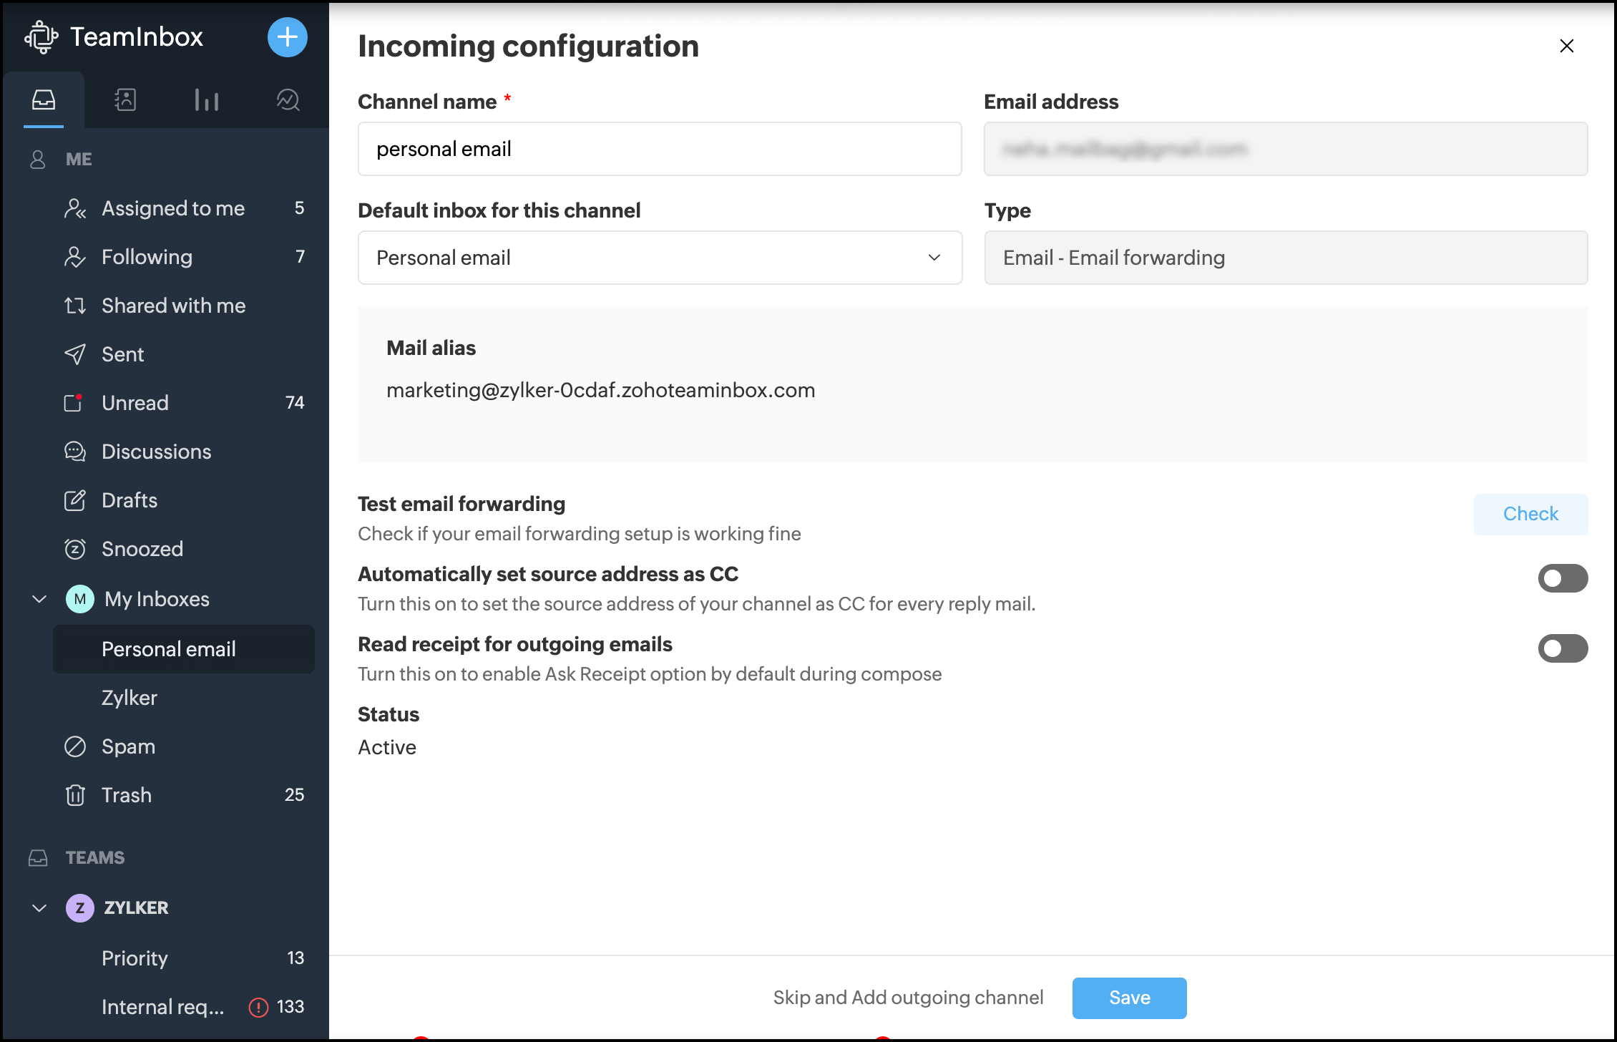Select the Zylker inbox
The width and height of the screenshot is (1617, 1042).
click(x=184, y=698)
